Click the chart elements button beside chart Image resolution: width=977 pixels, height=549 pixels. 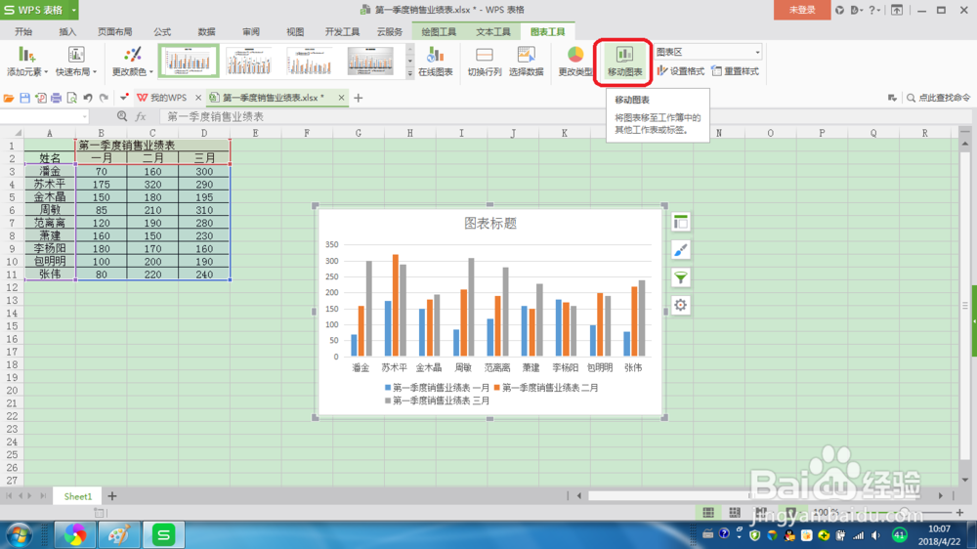(x=680, y=223)
